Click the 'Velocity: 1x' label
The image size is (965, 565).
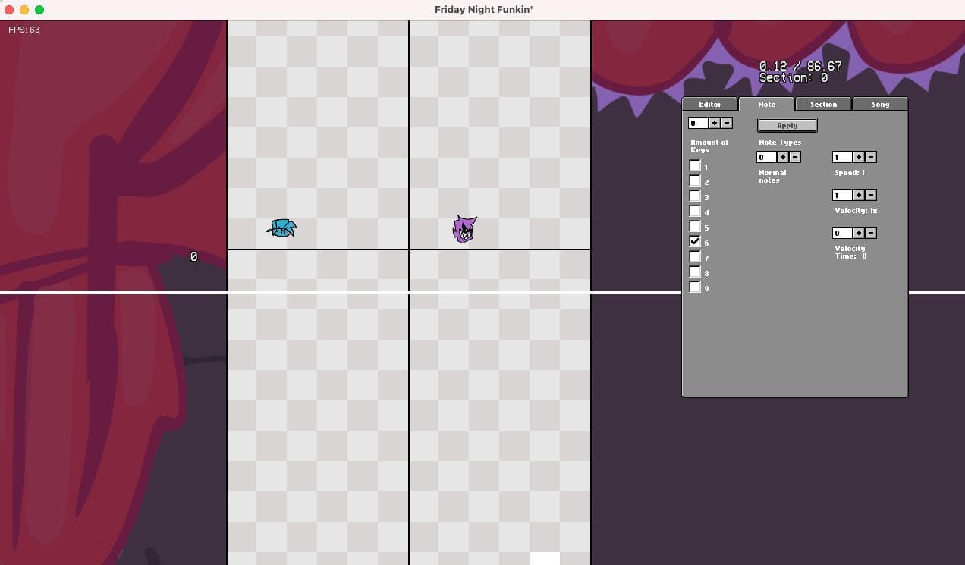pos(856,211)
